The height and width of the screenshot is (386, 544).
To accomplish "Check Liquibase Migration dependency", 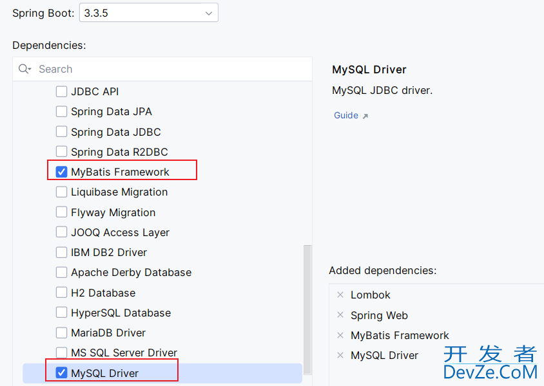I will pos(61,192).
